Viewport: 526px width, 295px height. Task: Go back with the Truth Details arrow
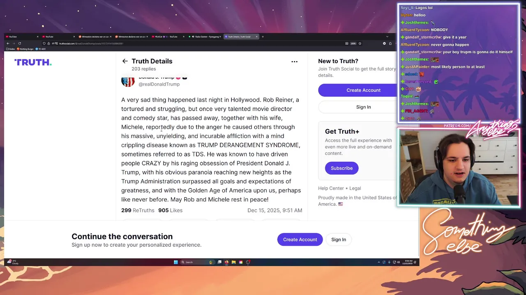click(x=125, y=61)
